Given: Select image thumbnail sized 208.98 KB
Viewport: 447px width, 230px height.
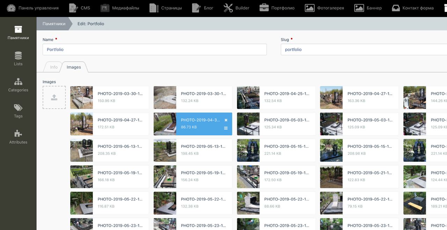Looking at the screenshot, I should [331, 151].
